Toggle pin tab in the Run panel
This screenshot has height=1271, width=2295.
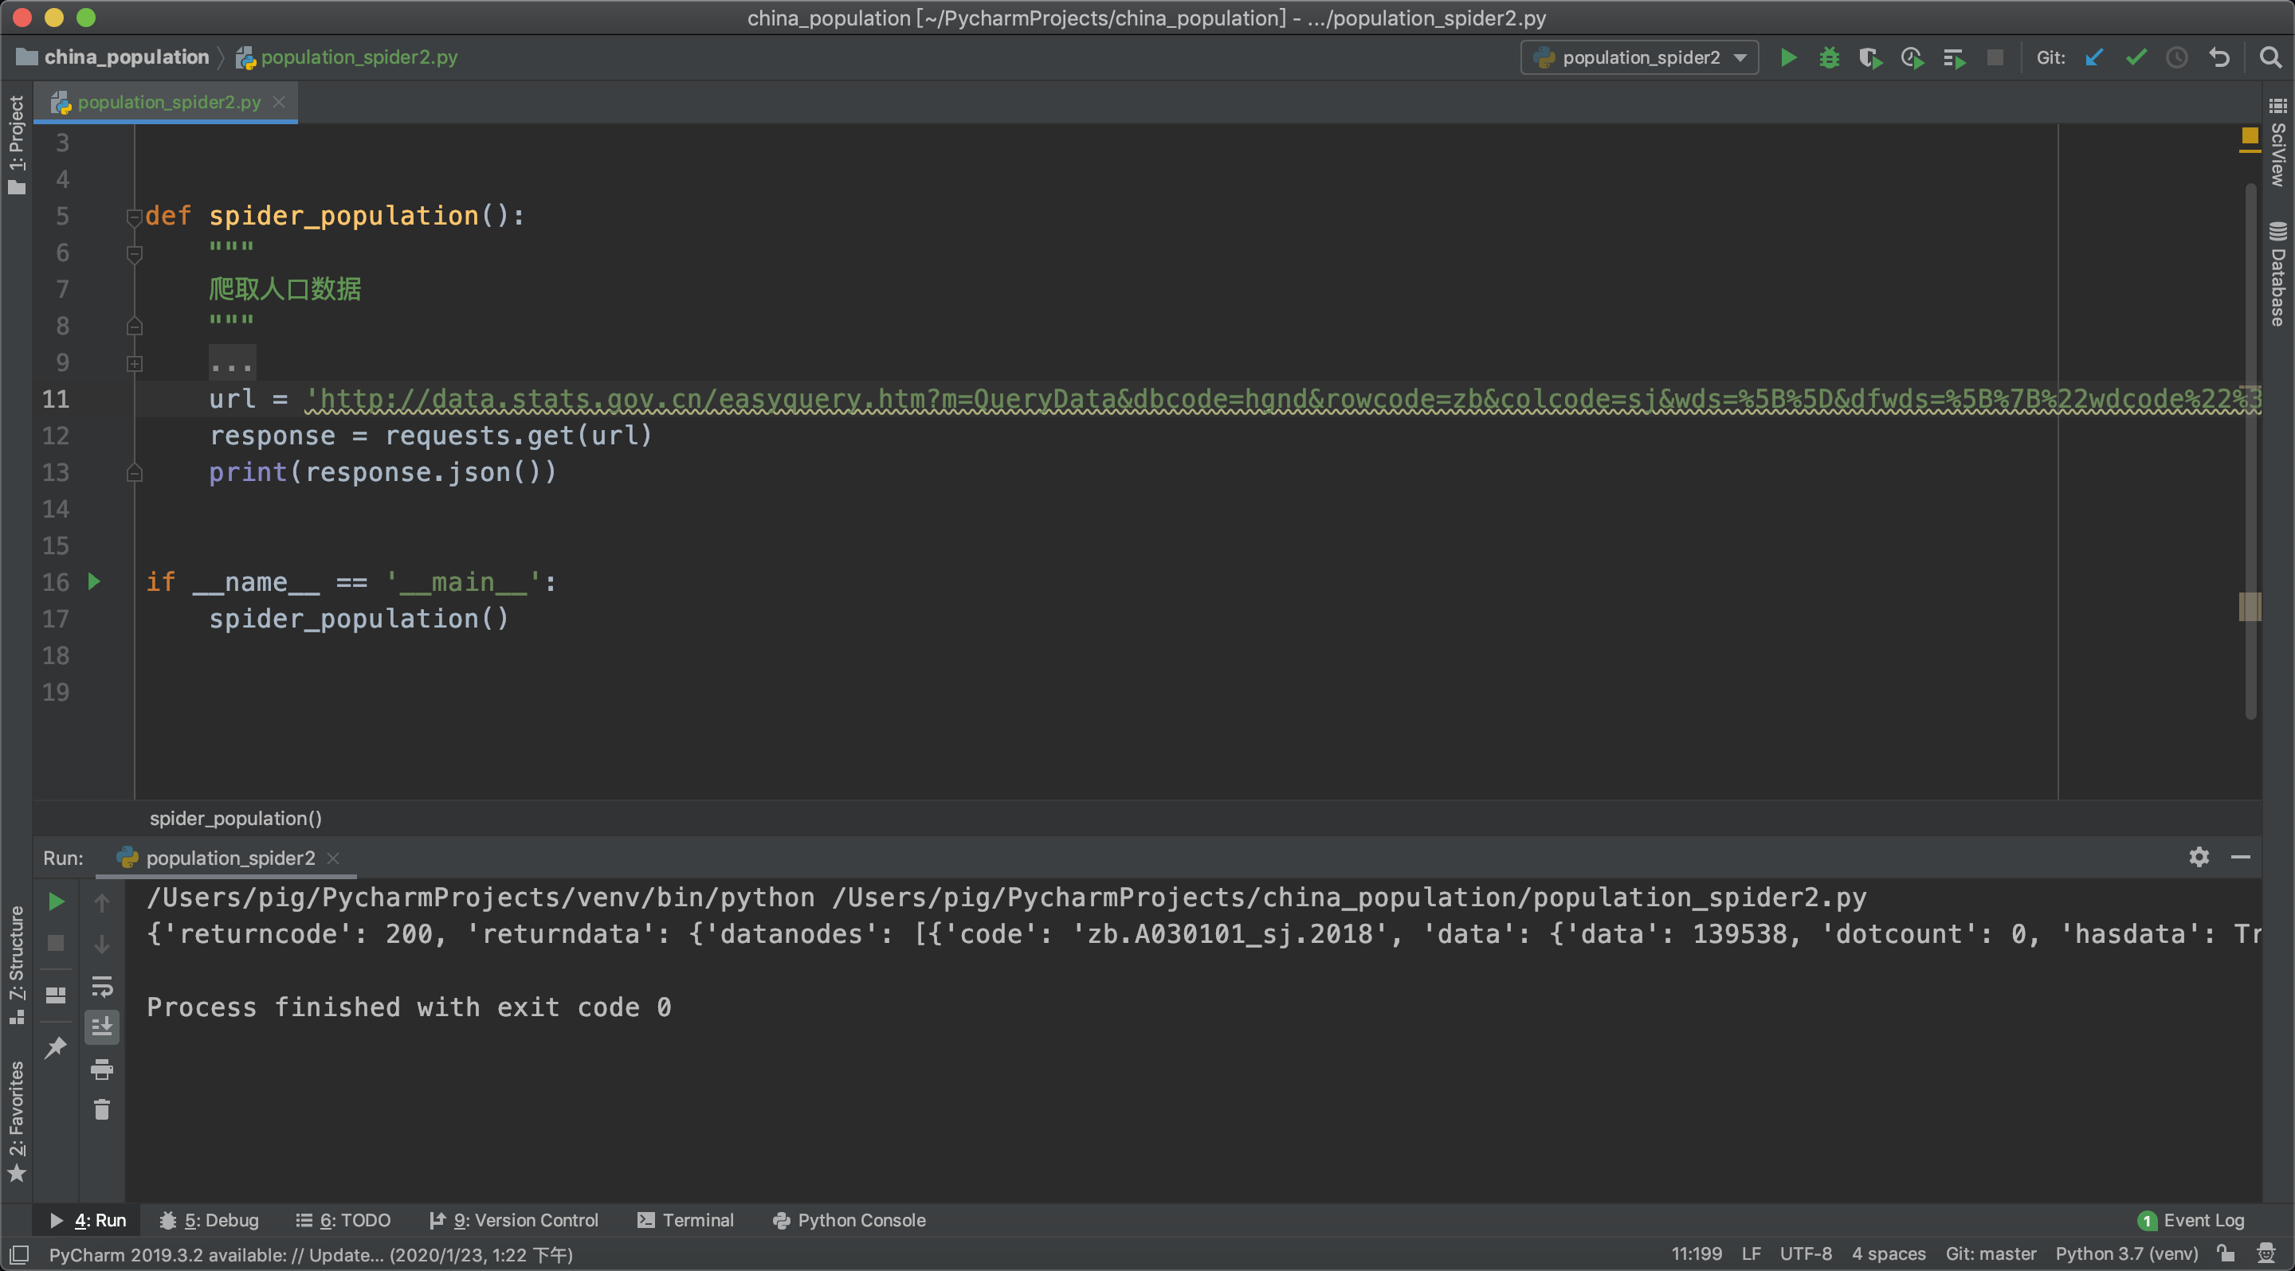point(55,1046)
